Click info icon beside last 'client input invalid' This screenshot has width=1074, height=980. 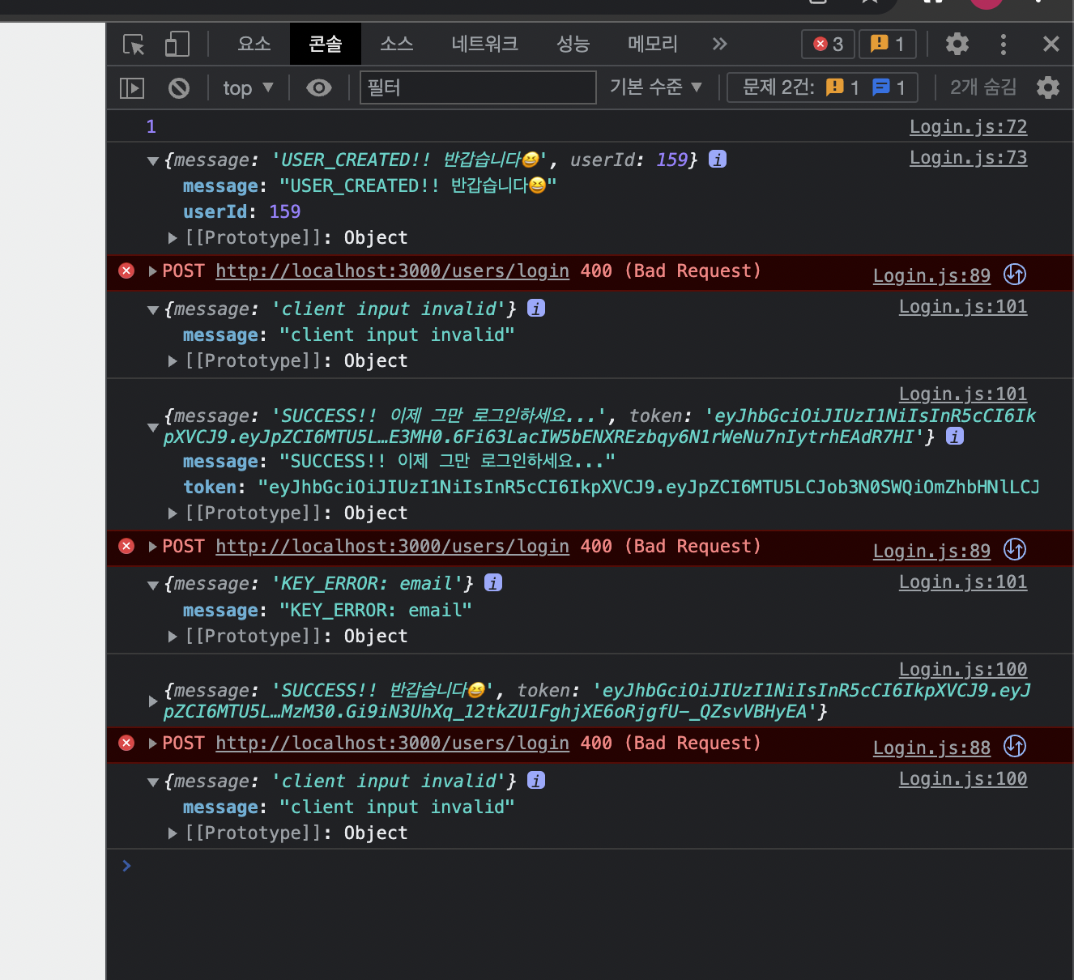[536, 781]
